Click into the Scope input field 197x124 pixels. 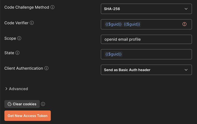tap(146, 39)
